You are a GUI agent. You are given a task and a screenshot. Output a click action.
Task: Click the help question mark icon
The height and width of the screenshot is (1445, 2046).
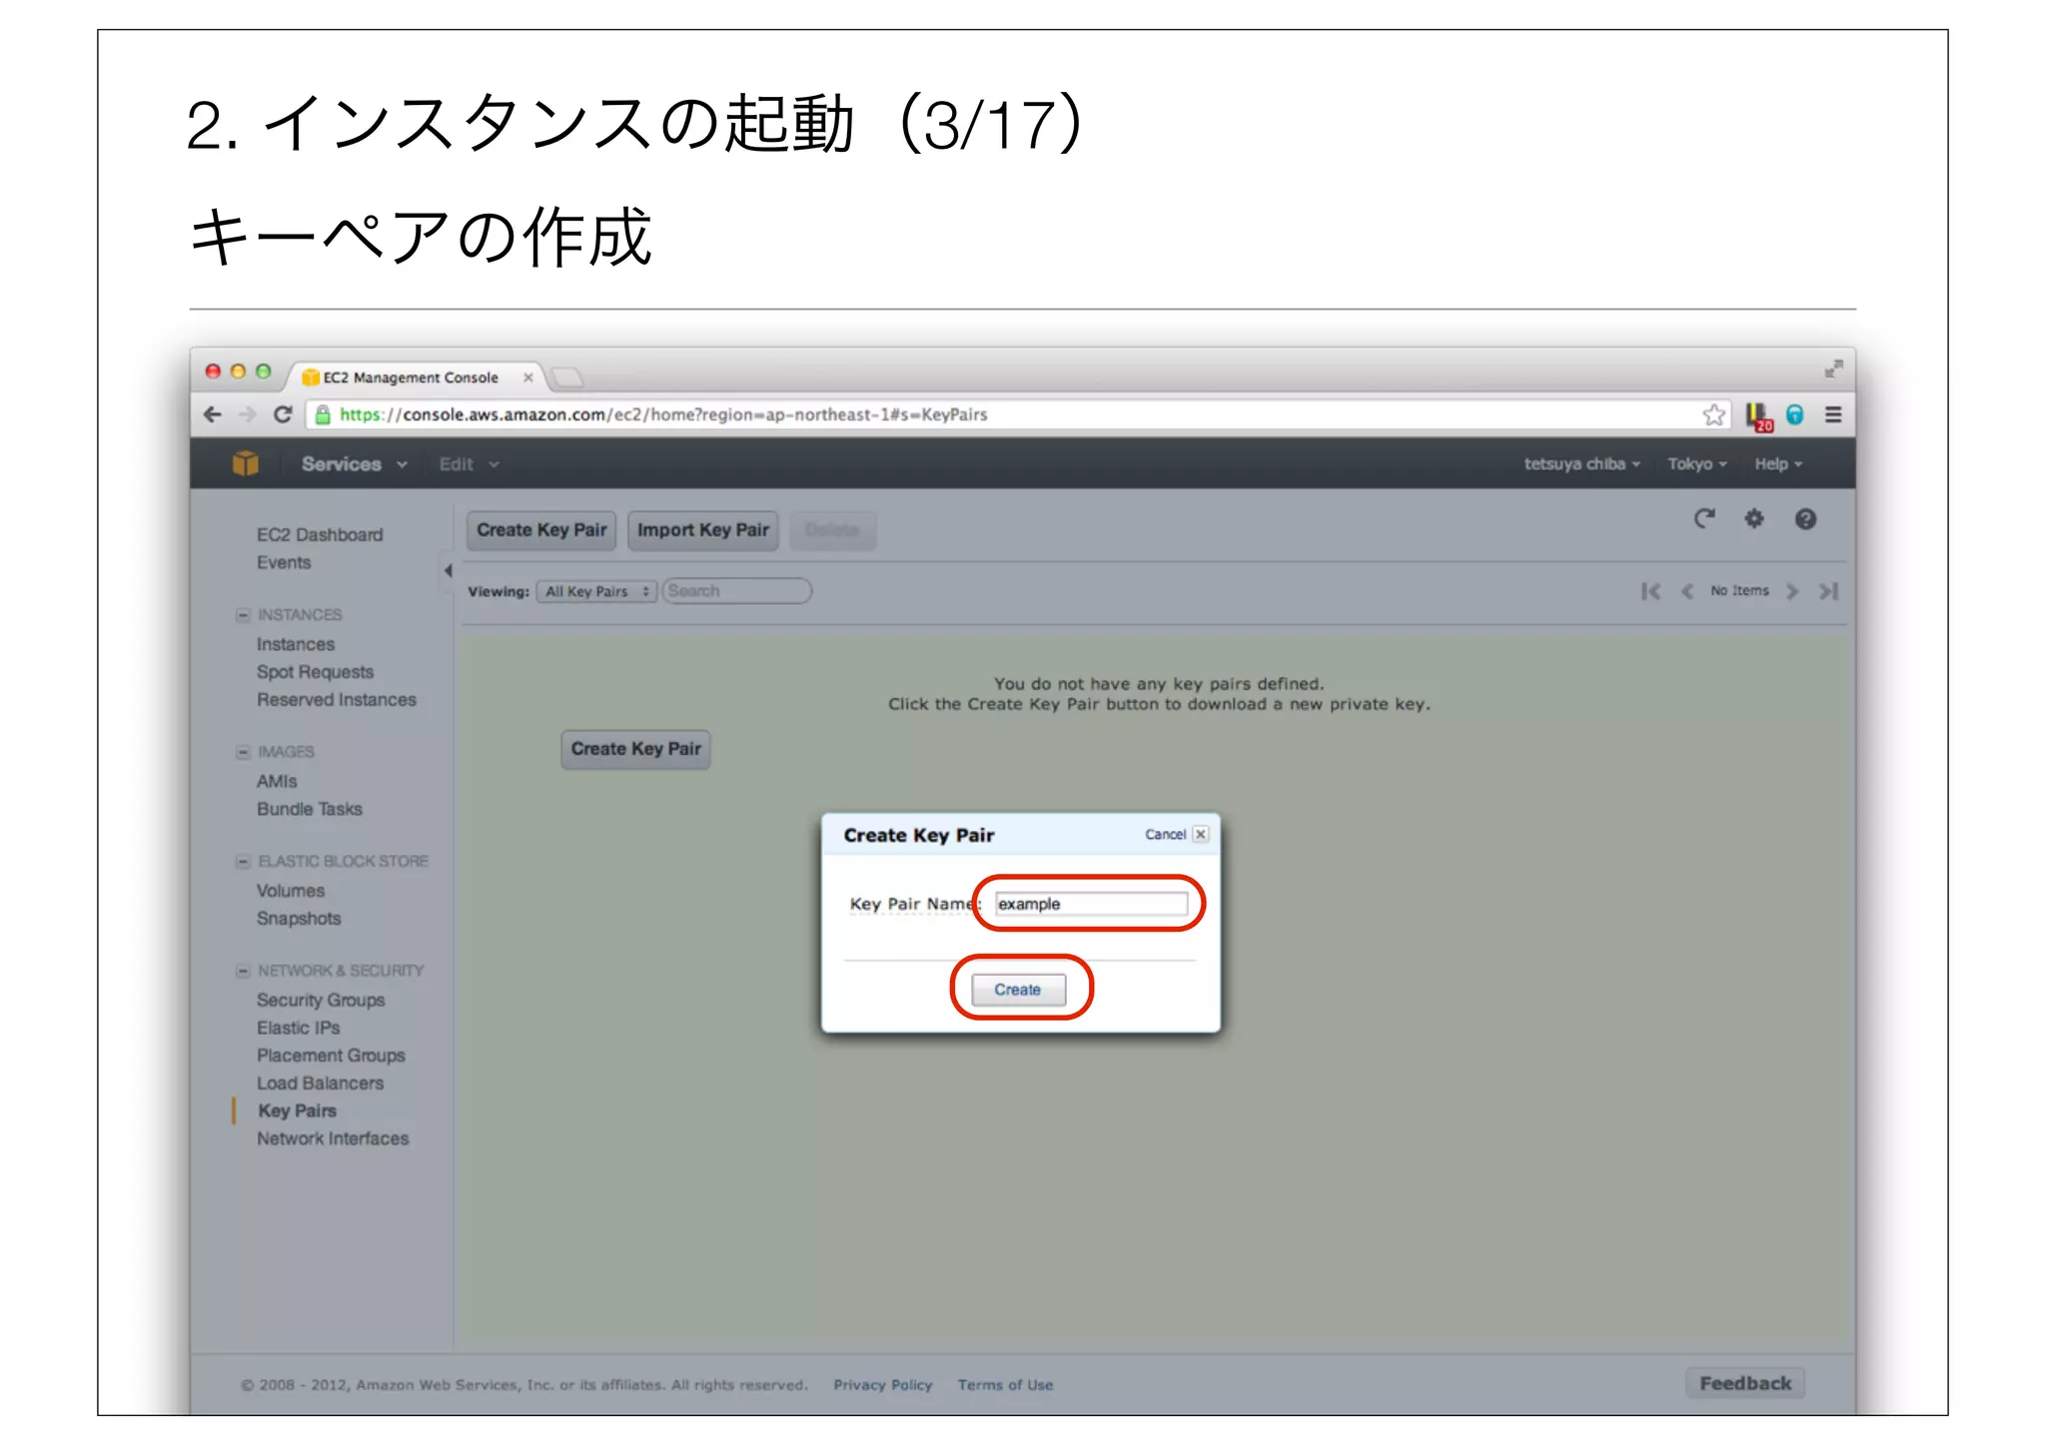(1805, 519)
